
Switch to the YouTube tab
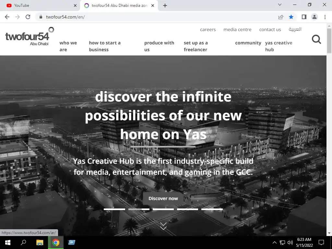point(40,6)
